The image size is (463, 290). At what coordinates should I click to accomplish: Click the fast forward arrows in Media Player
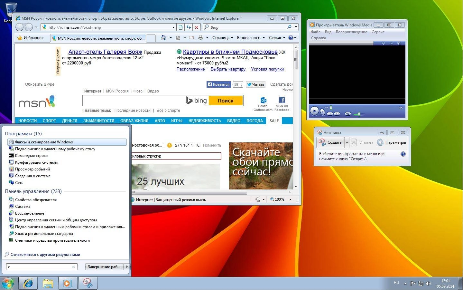401,108
